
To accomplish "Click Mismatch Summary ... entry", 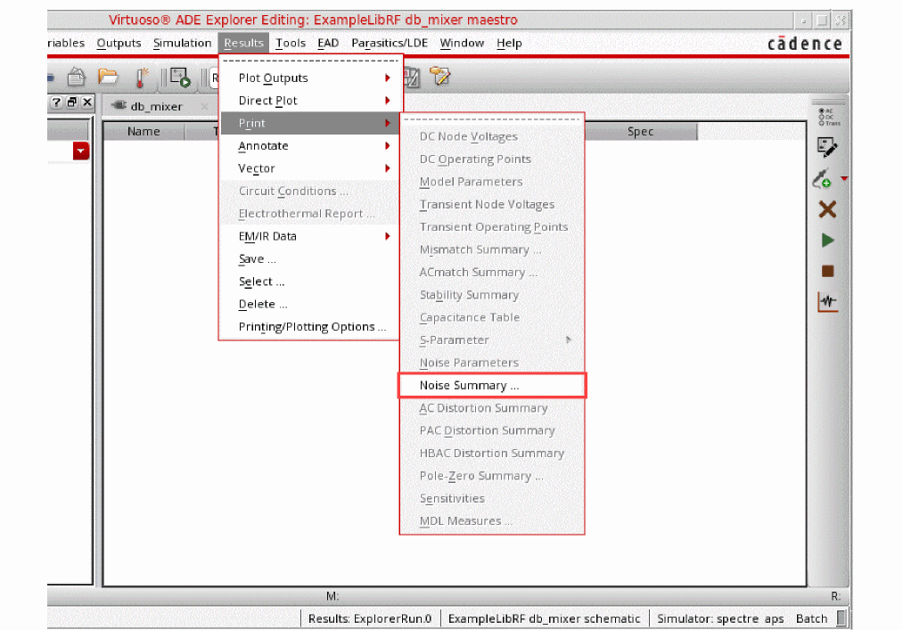I will click(492, 250).
